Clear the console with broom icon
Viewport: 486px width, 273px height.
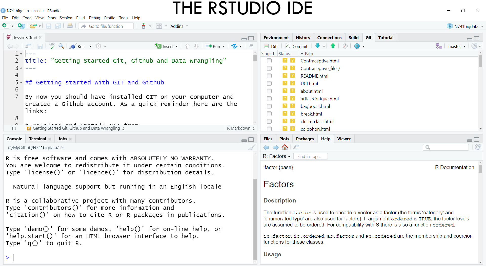(252, 147)
